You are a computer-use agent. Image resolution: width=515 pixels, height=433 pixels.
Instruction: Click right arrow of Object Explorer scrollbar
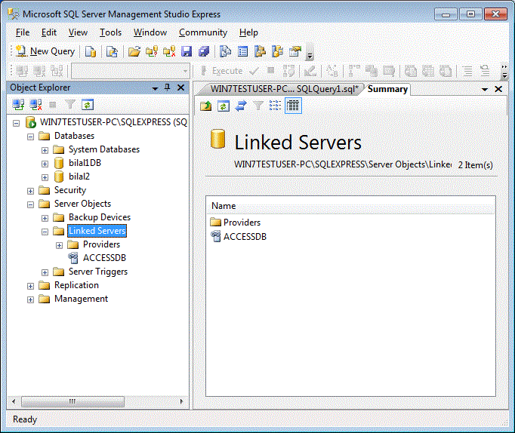click(x=181, y=401)
